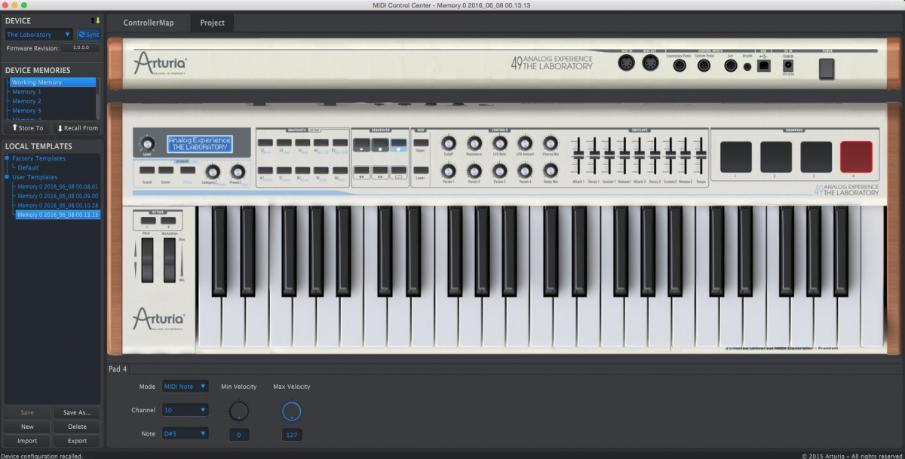Collapse the Factory Templates tree node
The width and height of the screenshot is (905, 459).
[7, 158]
